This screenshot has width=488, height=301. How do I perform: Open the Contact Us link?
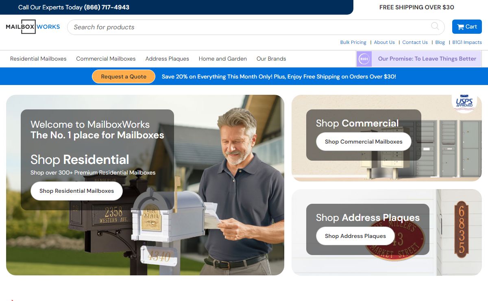tap(415, 42)
